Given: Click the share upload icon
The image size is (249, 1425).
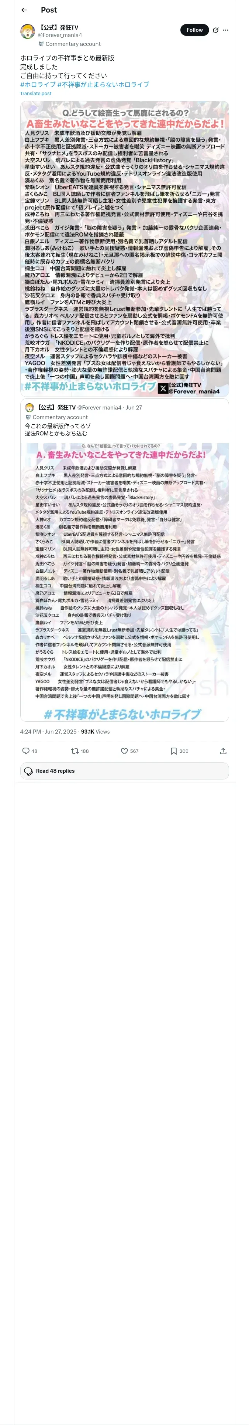Looking at the screenshot, I should [223, 751].
